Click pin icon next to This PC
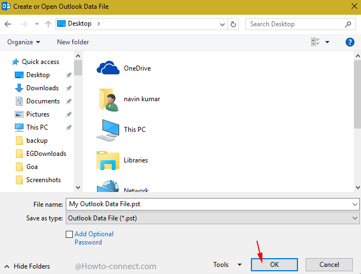The width and height of the screenshot is (361, 274). click(69, 127)
